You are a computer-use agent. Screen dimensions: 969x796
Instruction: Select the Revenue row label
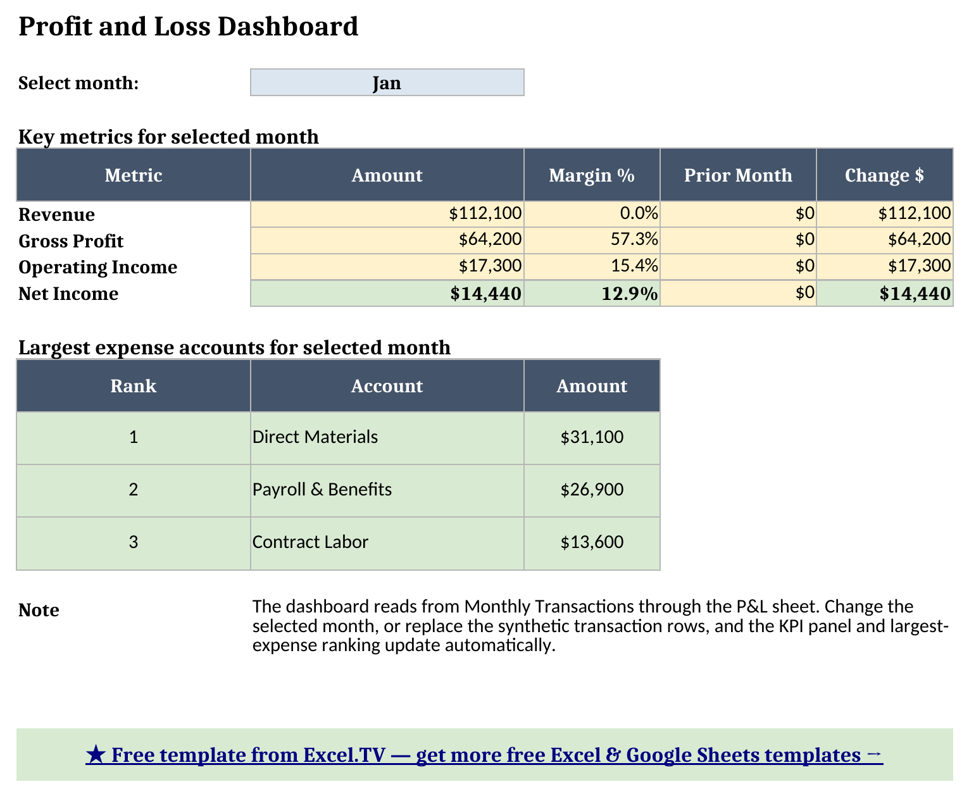click(57, 215)
